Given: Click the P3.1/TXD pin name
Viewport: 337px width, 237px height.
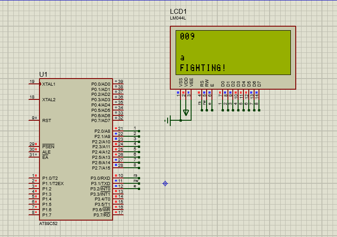Looking at the screenshot, I should 101,183.
